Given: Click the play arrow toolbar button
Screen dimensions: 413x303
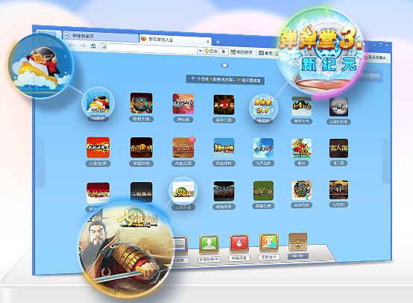Looking at the screenshot, I should click(x=224, y=51).
